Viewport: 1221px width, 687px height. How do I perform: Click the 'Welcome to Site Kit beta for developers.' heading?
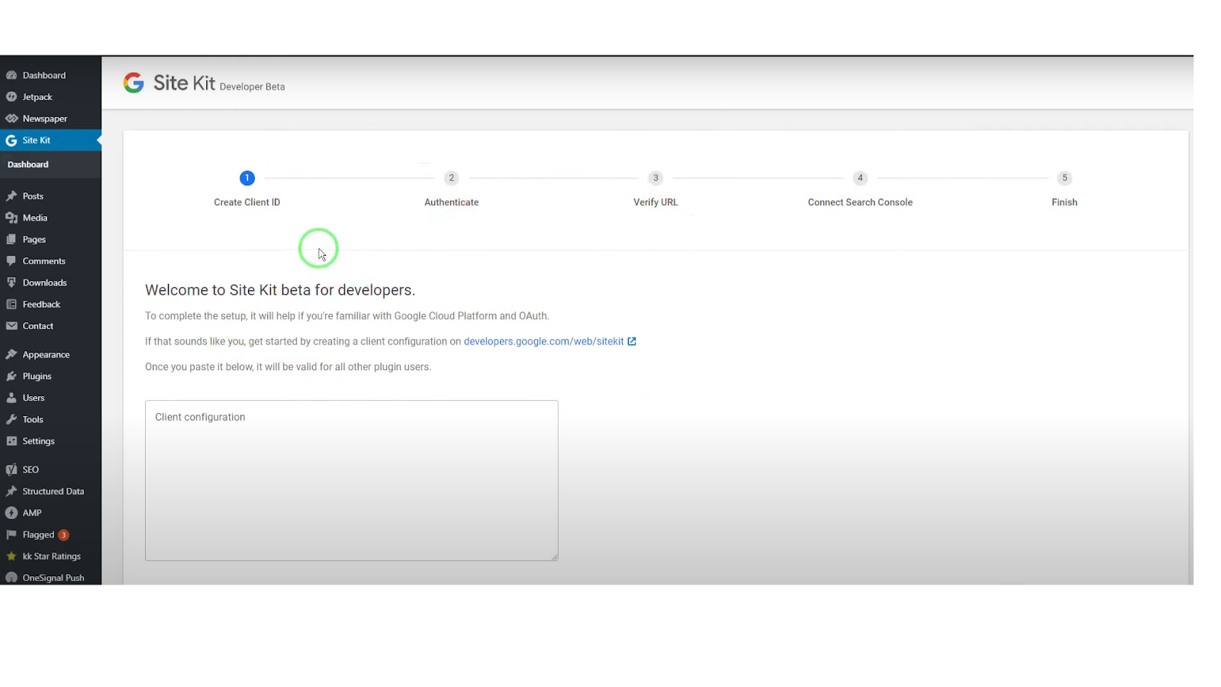tap(280, 290)
